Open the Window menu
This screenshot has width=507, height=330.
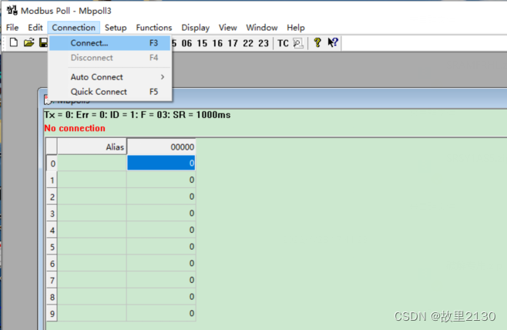pos(261,28)
